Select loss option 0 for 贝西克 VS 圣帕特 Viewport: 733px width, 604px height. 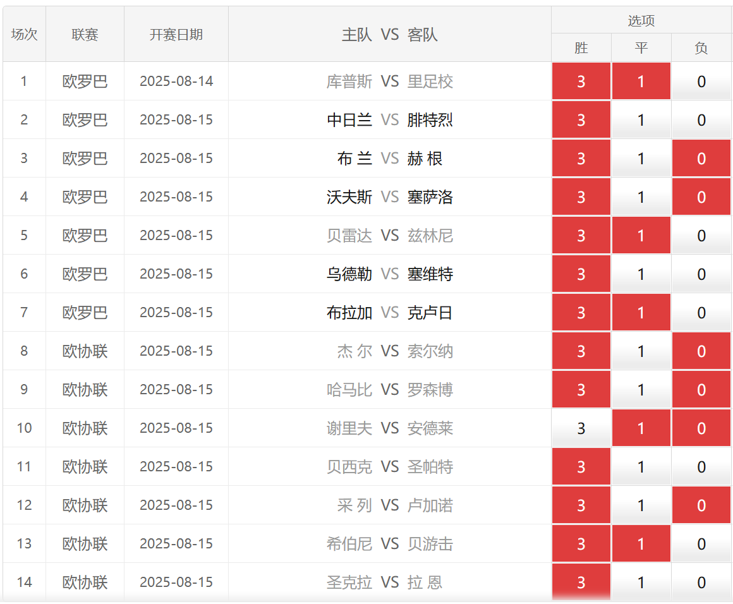click(x=701, y=466)
